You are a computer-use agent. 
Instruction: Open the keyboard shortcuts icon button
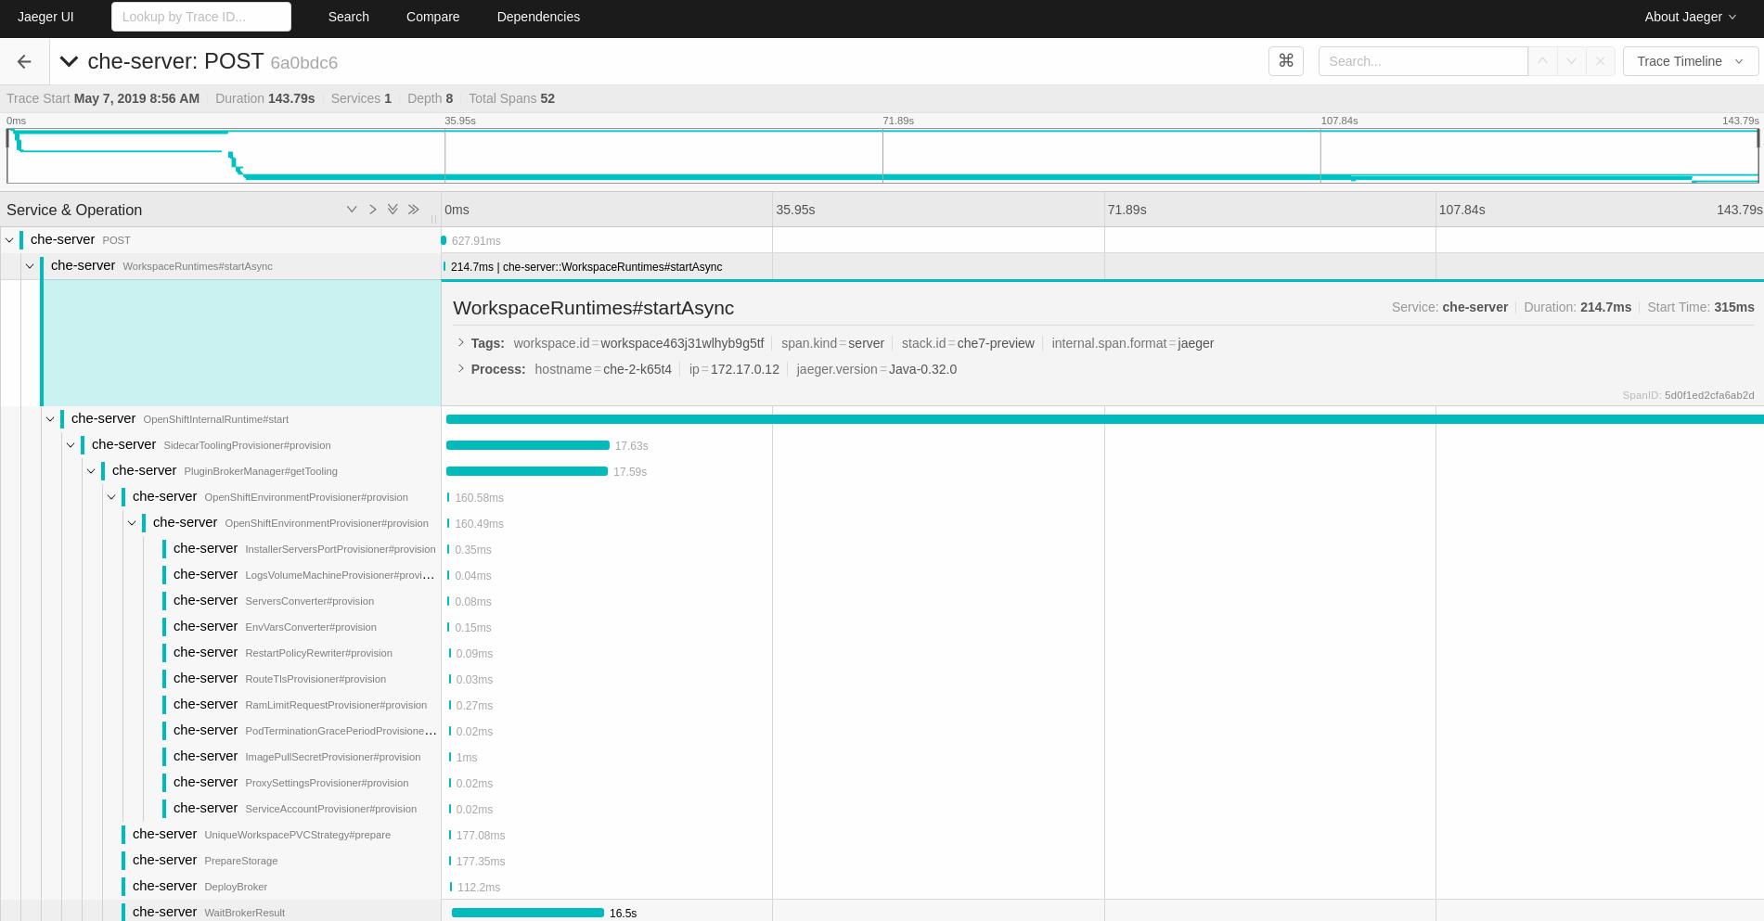(1285, 61)
